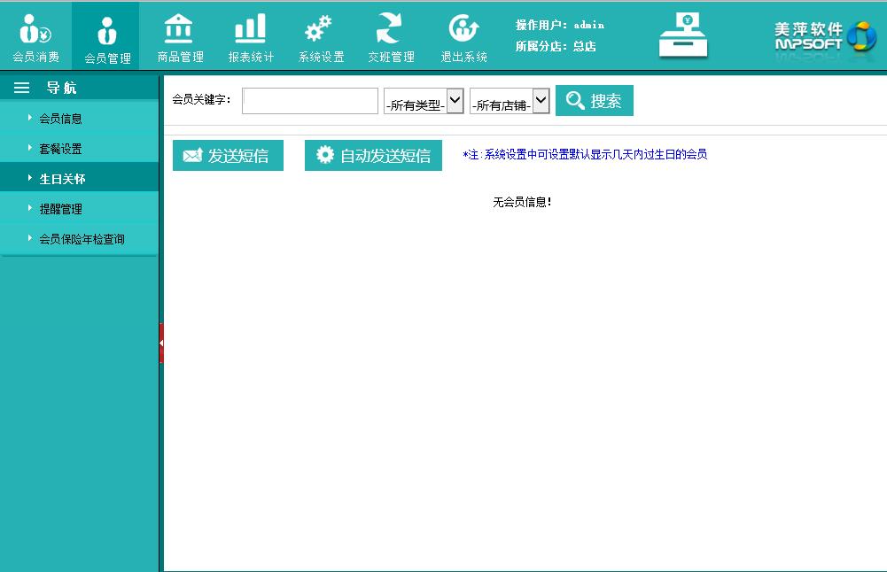This screenshot has height=572, width=887.
Task: Open 提醒管理 in navigation sidebar
Action: coord(60,208)
